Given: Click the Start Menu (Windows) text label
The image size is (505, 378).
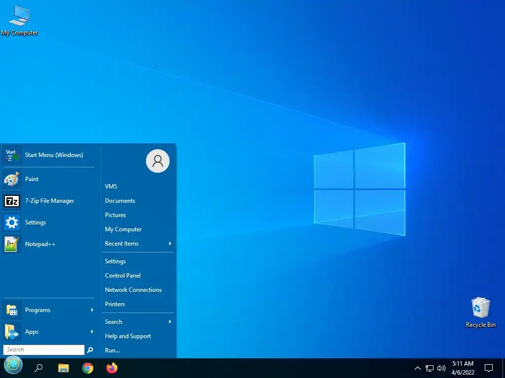Looking at the screenshot, I should point(54,155).
